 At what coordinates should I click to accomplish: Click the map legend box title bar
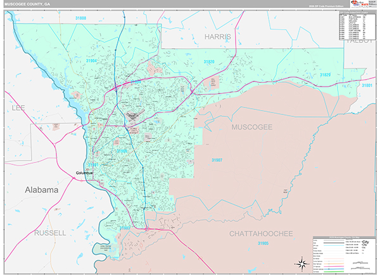(x=345, y=238)
